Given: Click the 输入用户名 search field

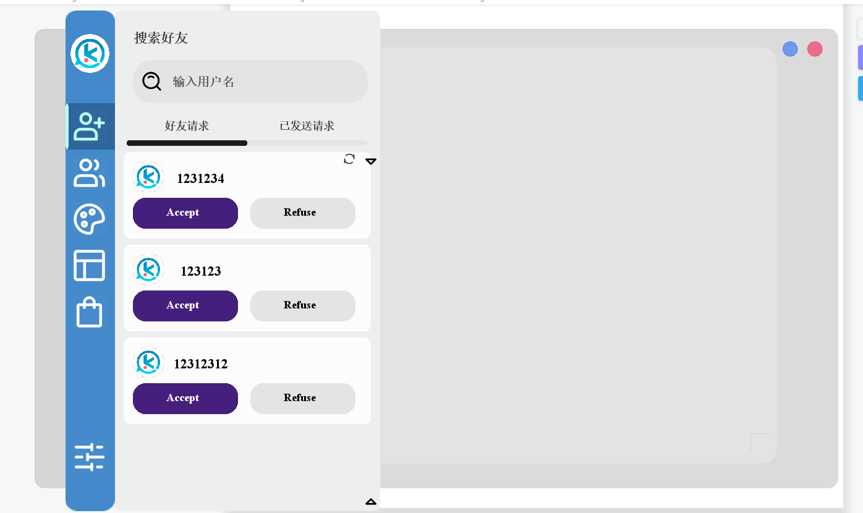Looking at the screenshot, I should (260, 82).
